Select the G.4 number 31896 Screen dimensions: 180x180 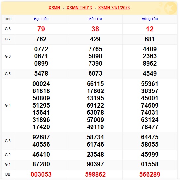click(x=41, y=120)
